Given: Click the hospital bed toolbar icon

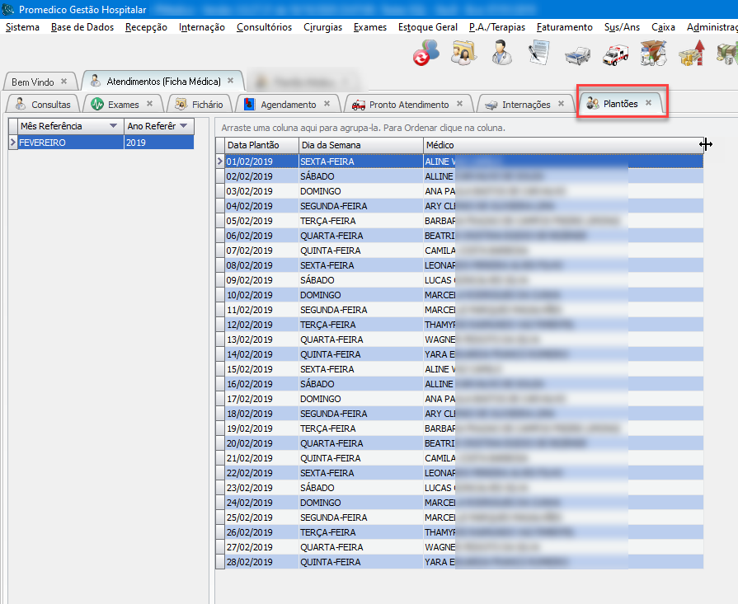Looking at the screenshot, I should (577, 55).
